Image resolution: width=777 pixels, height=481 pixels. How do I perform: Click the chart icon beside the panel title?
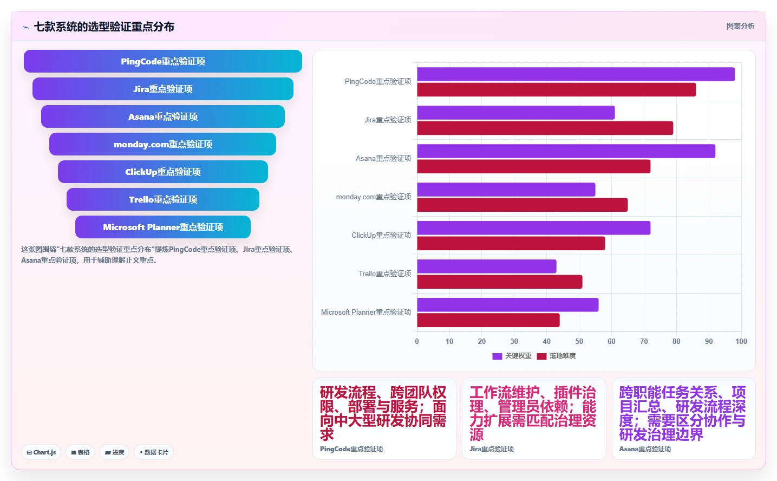tap(25, 27)
